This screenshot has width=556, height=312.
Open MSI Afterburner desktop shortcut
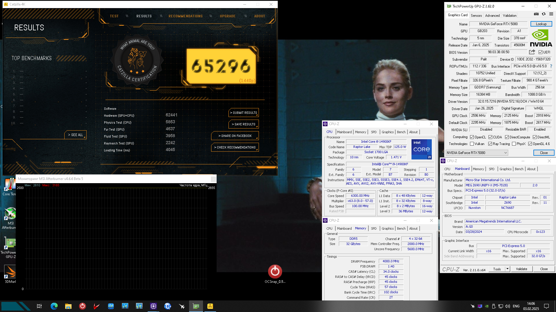pos(10,218)
